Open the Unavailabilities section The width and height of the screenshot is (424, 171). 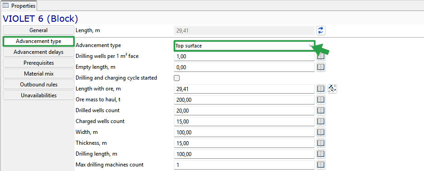[38, 95]
